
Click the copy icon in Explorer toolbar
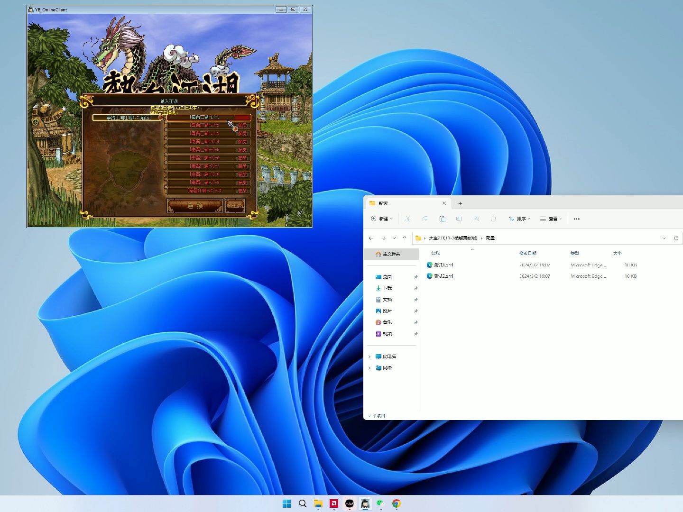(x=425, y=219)
